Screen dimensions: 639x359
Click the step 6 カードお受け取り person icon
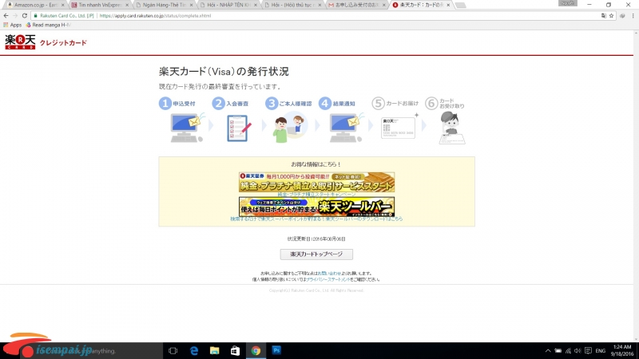(x=451, y=128)
